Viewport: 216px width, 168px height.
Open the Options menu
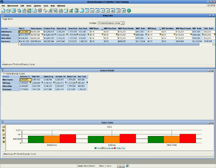[37, 6]
